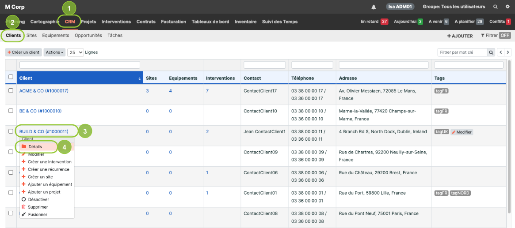Open the Isa ADM01 user badge
This screenshot has height=228, width=515.
pyautogui.click(x=400, y=7)
